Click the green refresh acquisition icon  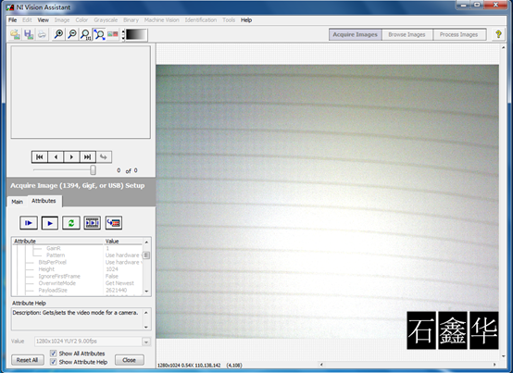click(71, 223)
